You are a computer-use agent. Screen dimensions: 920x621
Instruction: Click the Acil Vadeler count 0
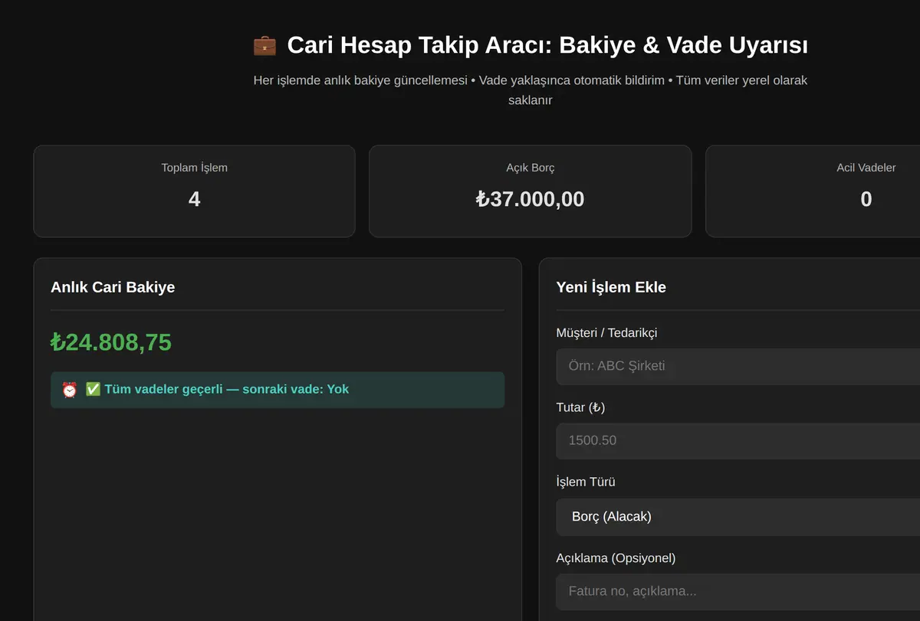click(x=866, y=199)
